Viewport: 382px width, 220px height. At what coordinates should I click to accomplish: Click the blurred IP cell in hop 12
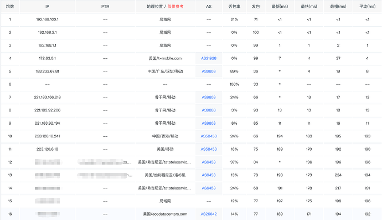[x=47, y=162]
